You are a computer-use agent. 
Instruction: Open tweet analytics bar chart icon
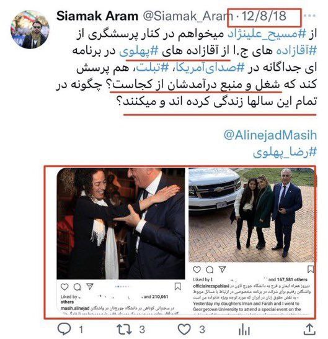pyautogui.click(x=244, y=329)
